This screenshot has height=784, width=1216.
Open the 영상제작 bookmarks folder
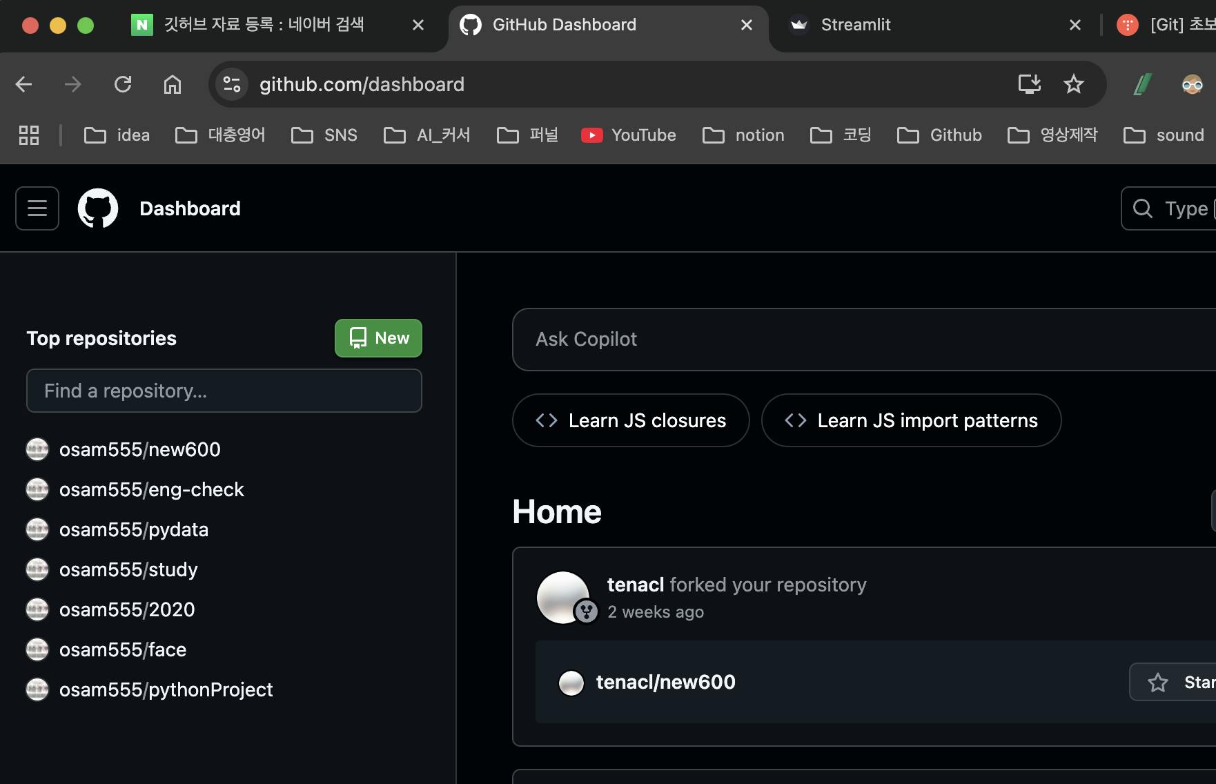1052,135
